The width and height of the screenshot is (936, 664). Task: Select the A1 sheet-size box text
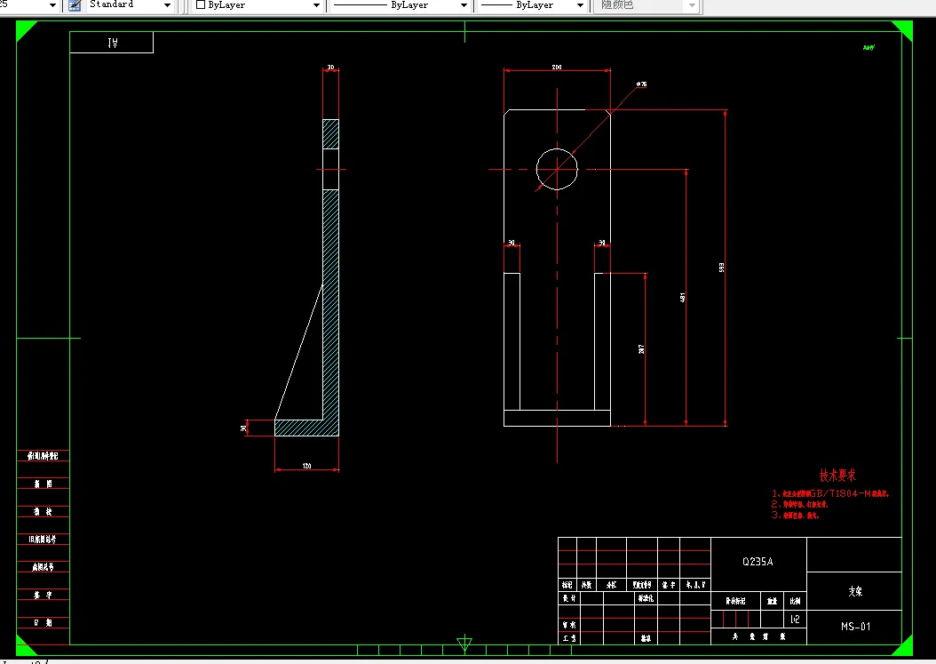click(112, 43)
